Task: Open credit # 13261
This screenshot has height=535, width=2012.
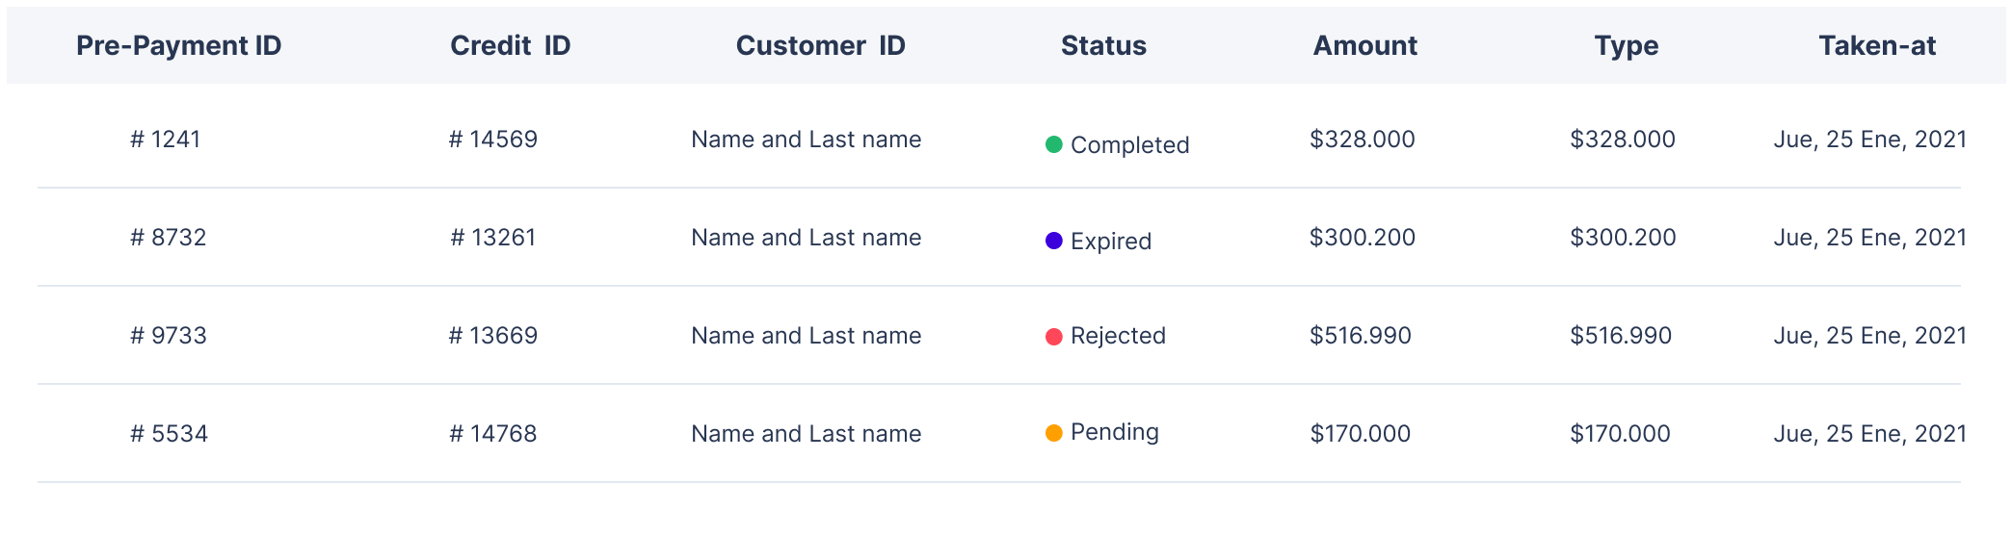Action: [493, 238]
